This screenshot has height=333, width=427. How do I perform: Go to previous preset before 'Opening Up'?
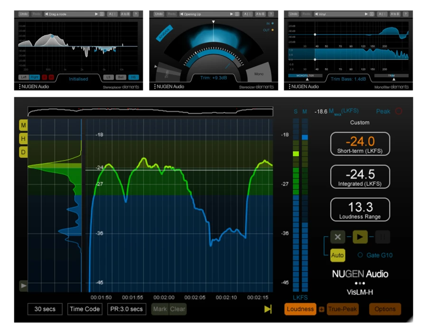pyautogui.click(x=181, y=14)
